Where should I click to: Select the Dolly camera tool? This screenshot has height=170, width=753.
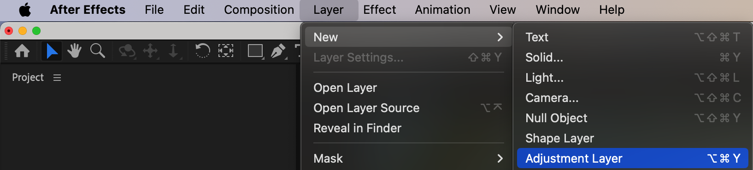(174, 51)
